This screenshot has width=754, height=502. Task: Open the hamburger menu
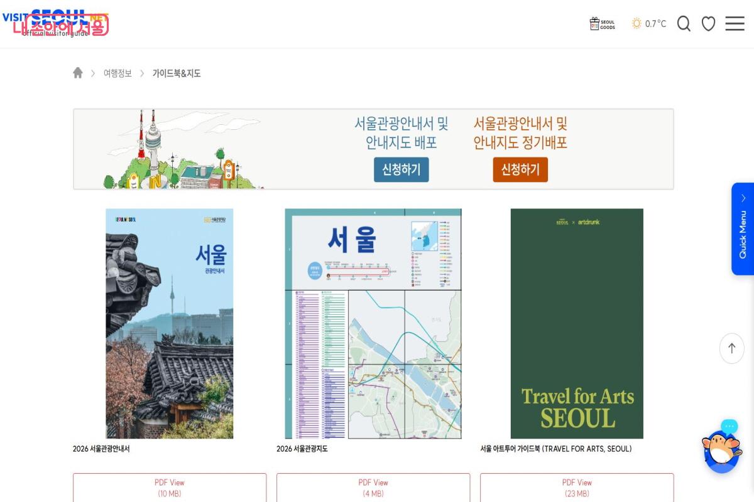(x=734, y=23)
